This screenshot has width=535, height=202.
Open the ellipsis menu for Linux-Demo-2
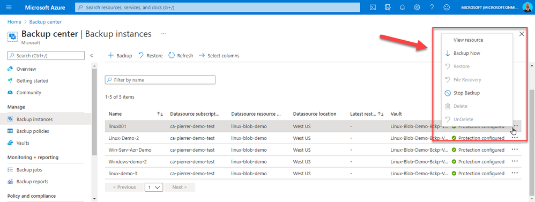click(515, 138)
